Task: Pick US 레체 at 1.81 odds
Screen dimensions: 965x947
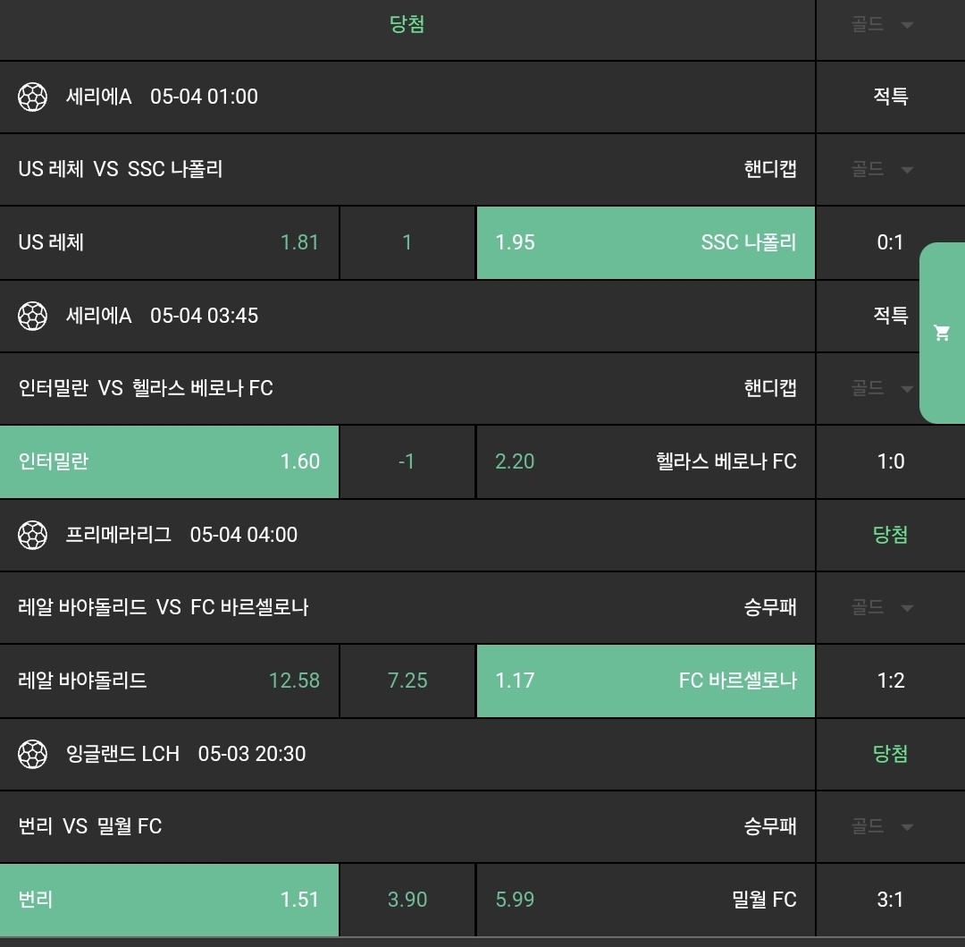Action: (x=169, y=242)
